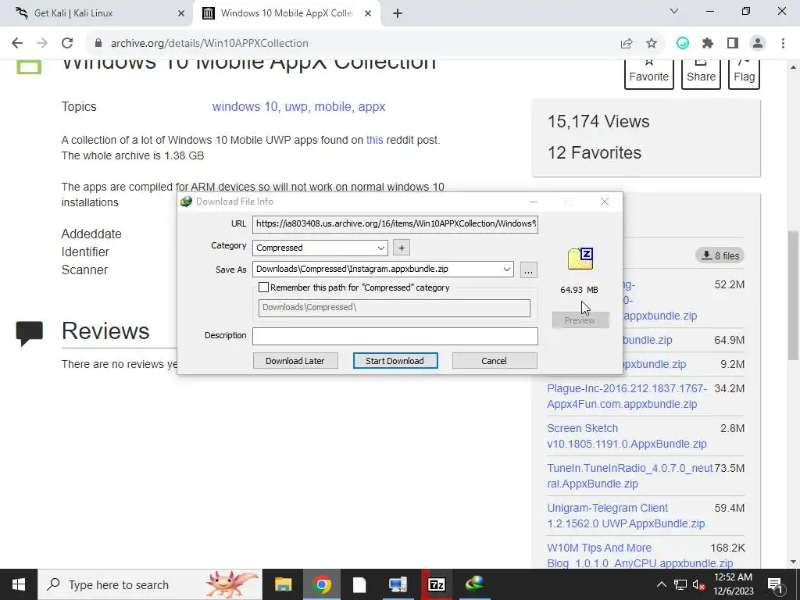Open the uwp topic link
This screenshot has width=800, height=600.
[296, 106]
